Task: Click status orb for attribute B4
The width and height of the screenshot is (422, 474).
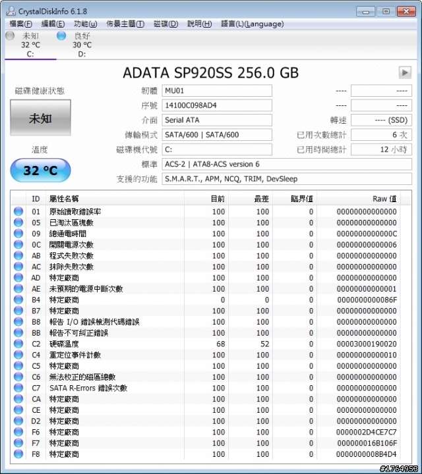Action: 18,300
